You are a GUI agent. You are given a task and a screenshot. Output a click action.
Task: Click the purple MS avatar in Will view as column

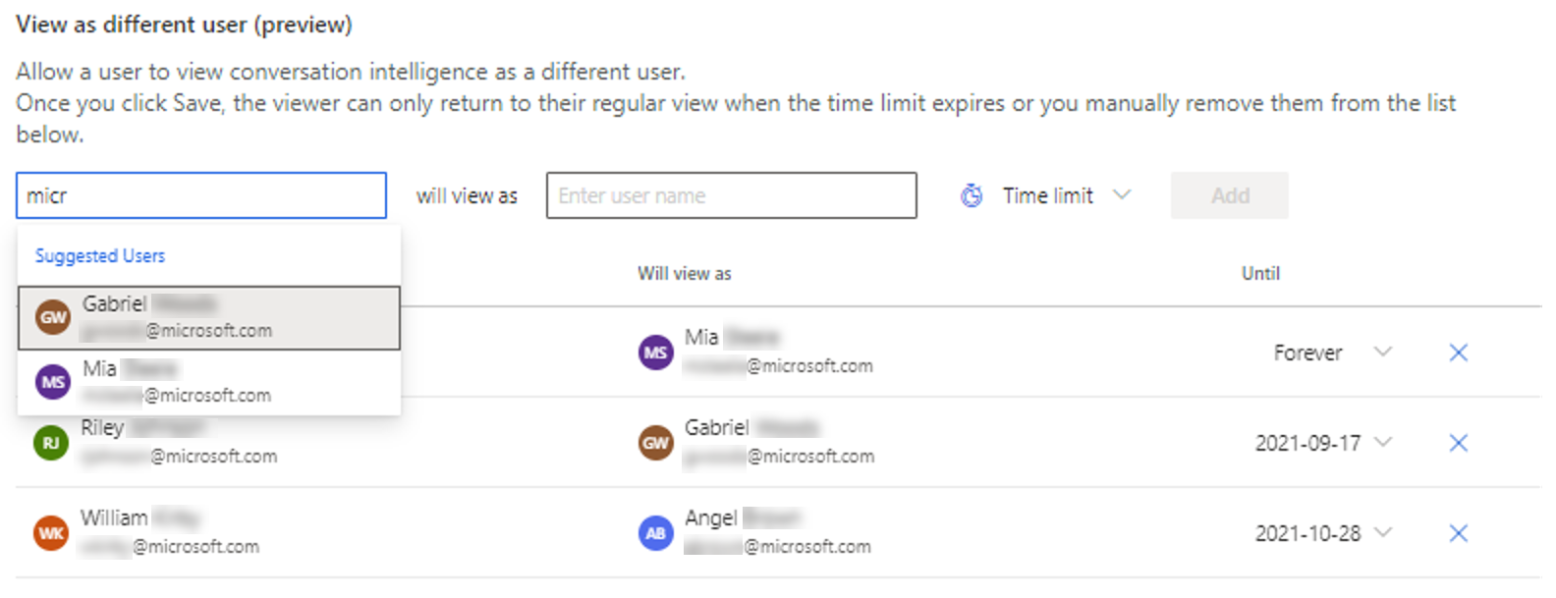click(656, 353)
